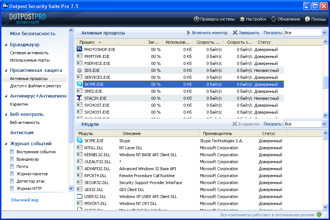The width and height of the screenshot is (330, 220).
Task: Click the document icon beside Детектор атак
Action: 12,181
